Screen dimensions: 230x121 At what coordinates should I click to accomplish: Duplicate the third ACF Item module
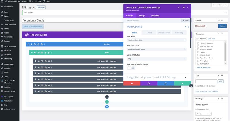tap(42, 73)
